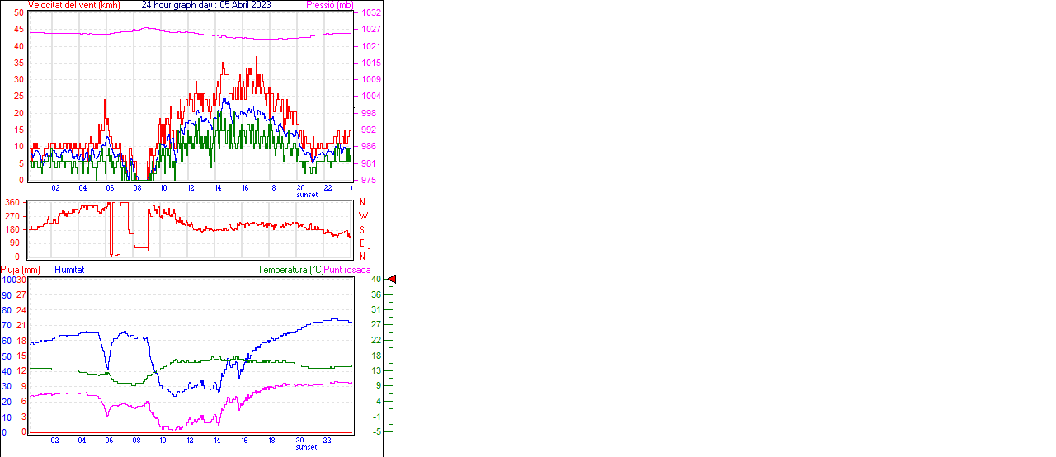
Task: Click the "Pluja (mm)" legend label
Action: coord(20,270)
